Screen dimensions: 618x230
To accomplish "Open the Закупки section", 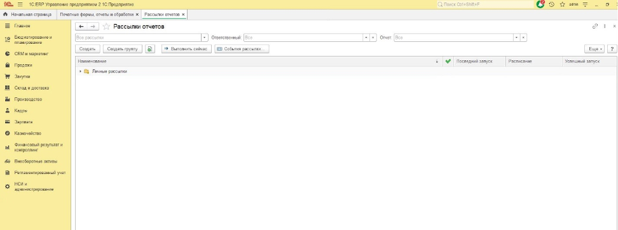I will (22, 76).
